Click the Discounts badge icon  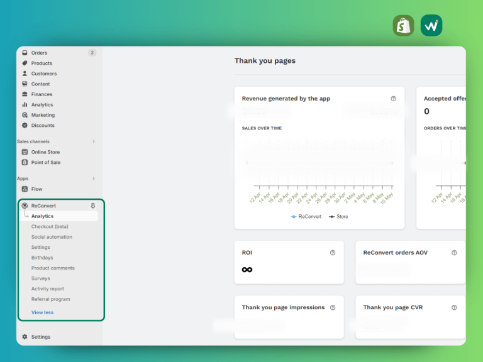(25, 125)
